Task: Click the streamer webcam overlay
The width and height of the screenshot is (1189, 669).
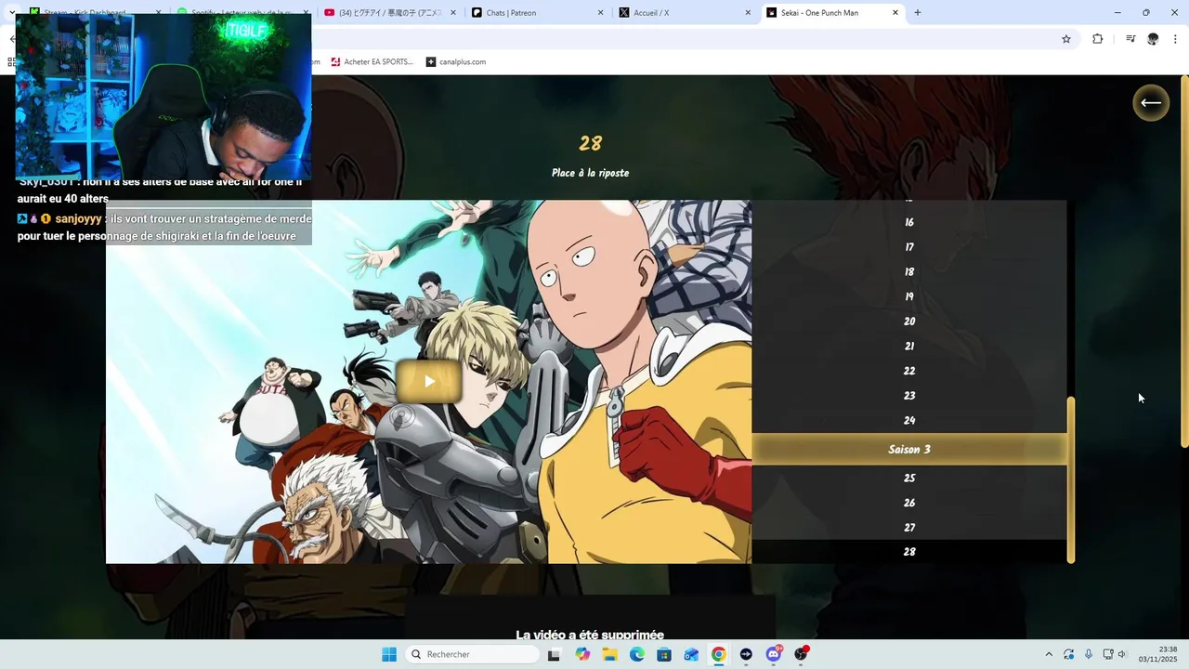Action: pos(163,97)
